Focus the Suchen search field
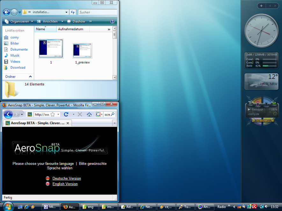The width and height of the screenshot is (282, 211). (x=98, y=12)
